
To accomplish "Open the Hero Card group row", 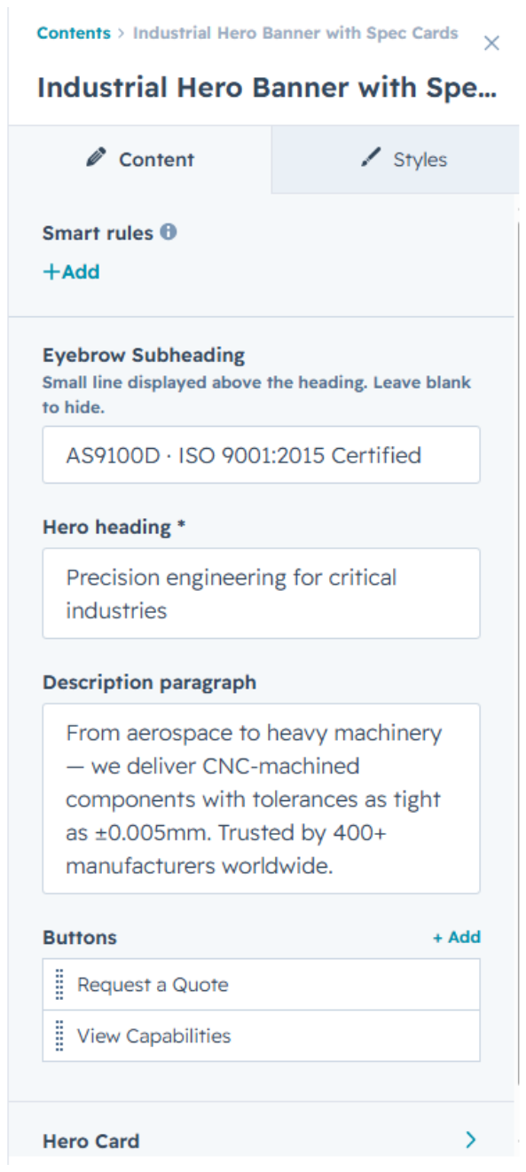I will pyautogui.click(x=262, y=1140).
